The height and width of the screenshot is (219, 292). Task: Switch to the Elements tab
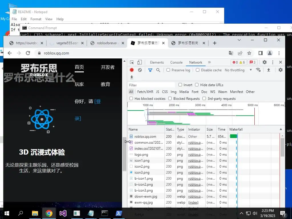click(x=157, y=62)
